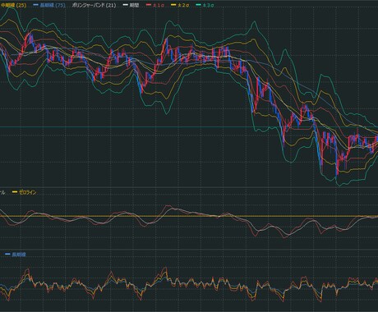Click the ゼロライン legend label
Screen dimensions: 378x312
(x=27, y=192)
